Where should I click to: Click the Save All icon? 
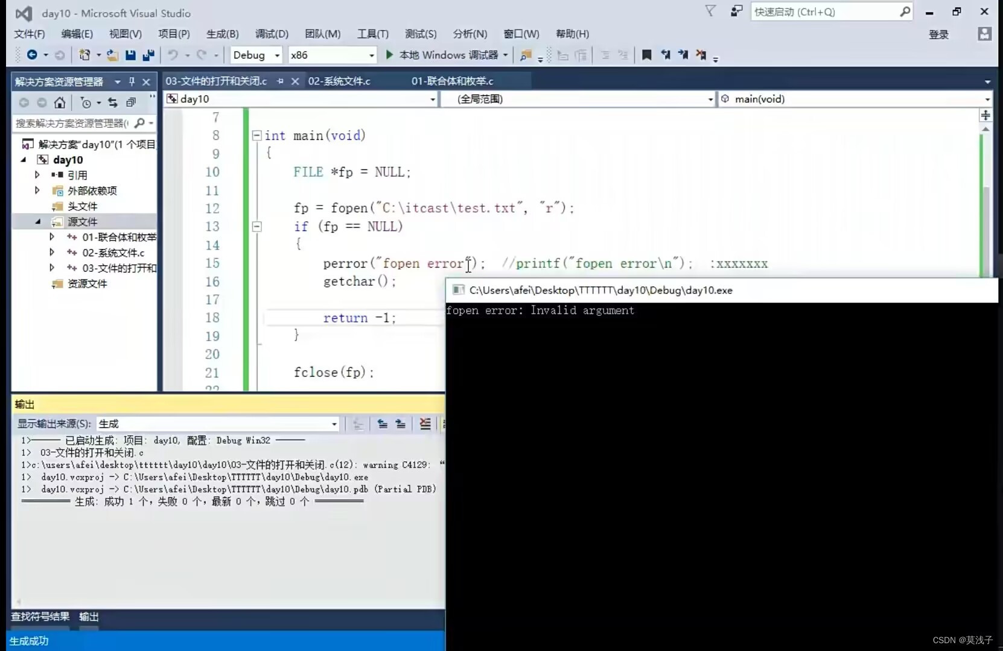tap(148, 55)
